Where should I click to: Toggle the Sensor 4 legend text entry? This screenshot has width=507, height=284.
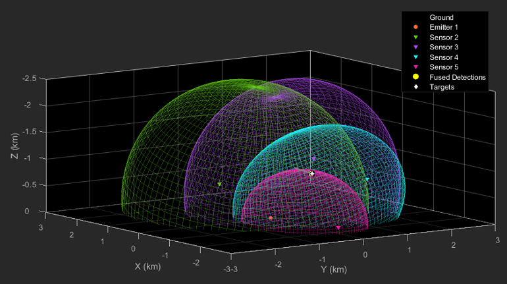[x=444, y=57]
